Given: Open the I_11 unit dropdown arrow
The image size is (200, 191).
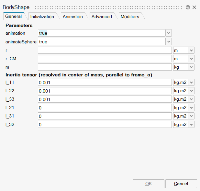Looking at the screenshot, I should 191,83.
